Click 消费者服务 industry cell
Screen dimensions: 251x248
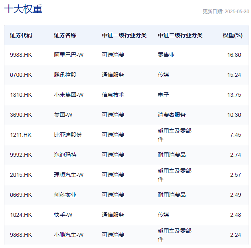click(x=172, y=115)
